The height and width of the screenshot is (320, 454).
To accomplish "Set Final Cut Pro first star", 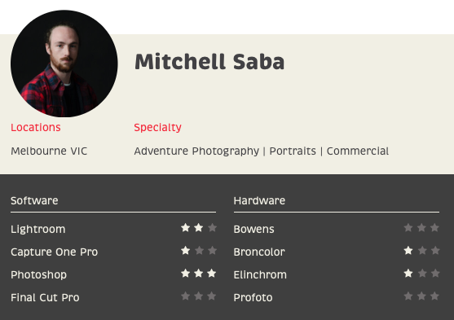I will [x=185, y=296].
